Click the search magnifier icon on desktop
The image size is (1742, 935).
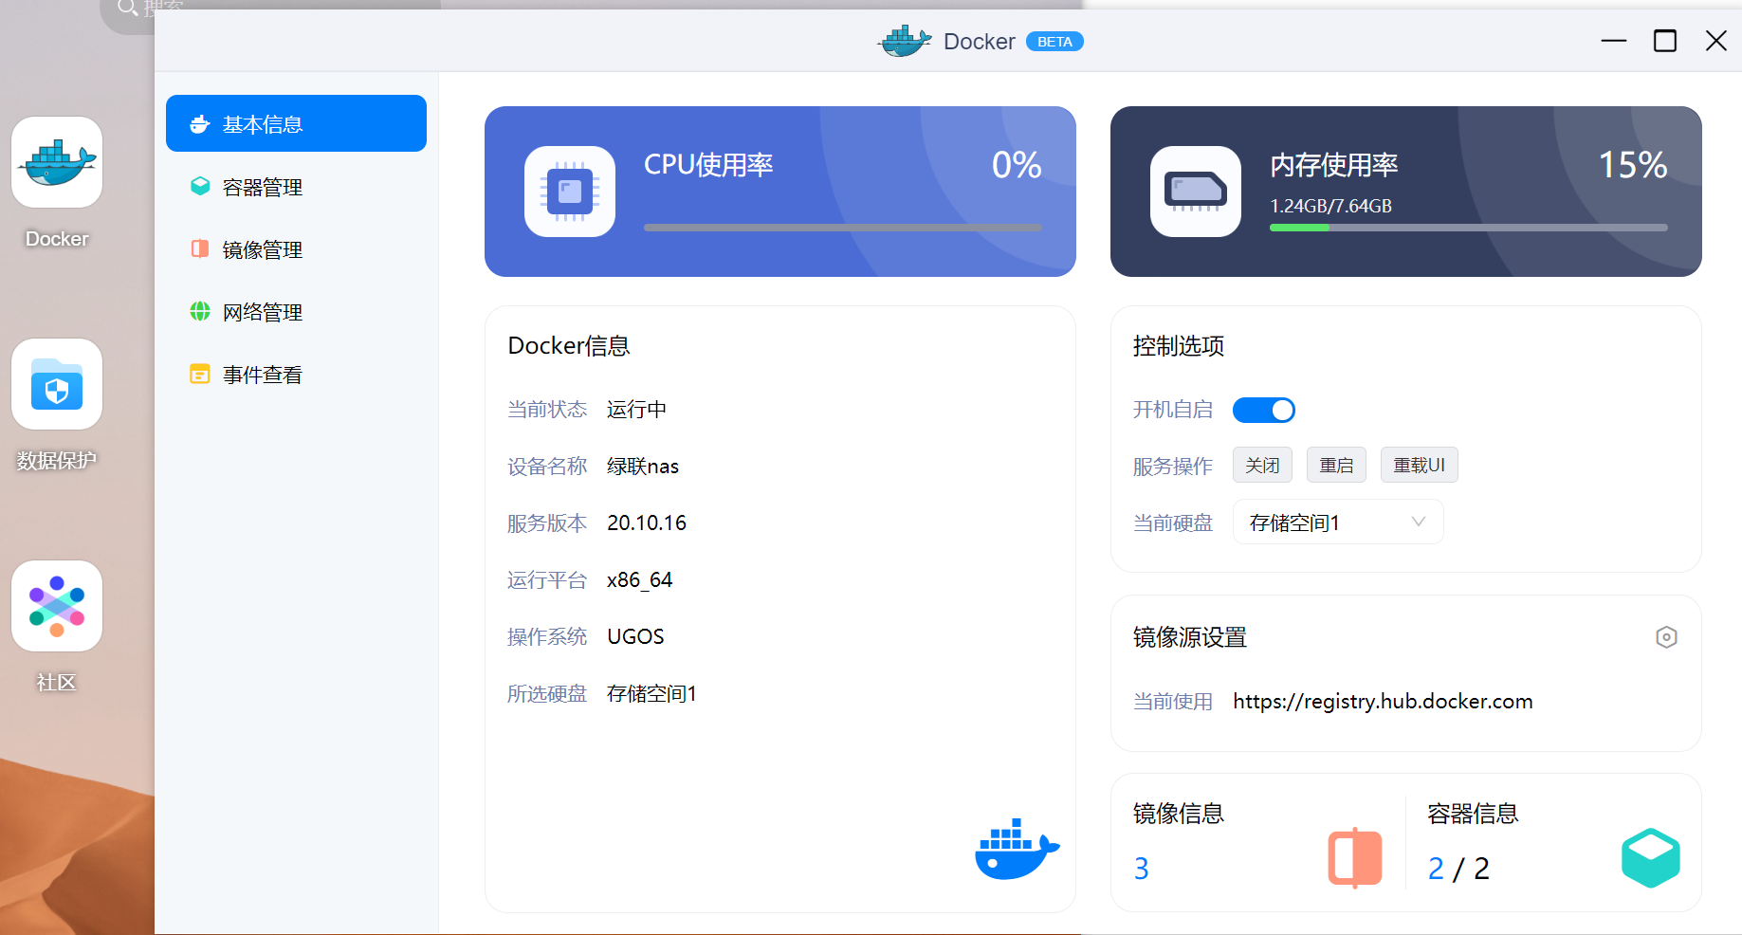tap(128, 9)
